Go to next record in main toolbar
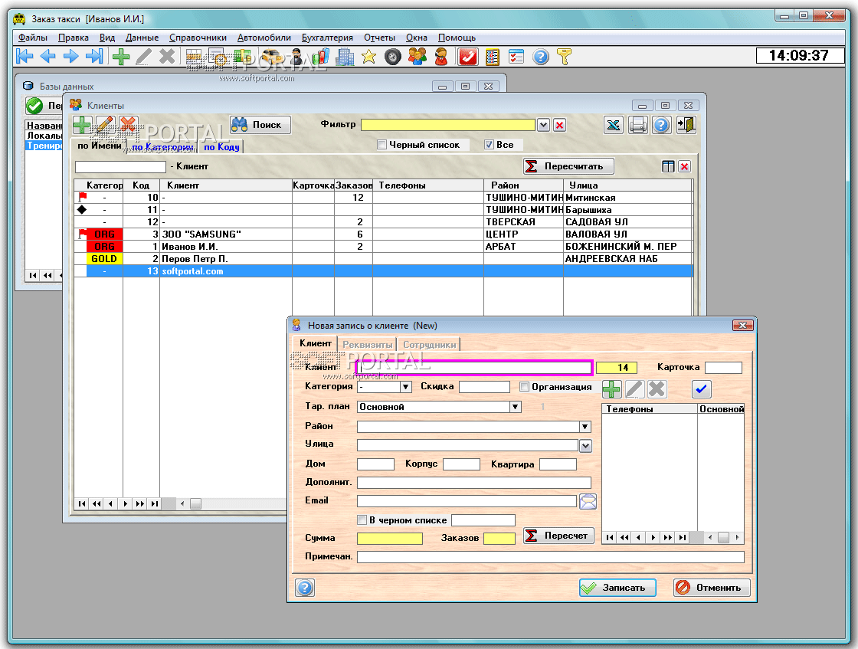 point(71,56)
